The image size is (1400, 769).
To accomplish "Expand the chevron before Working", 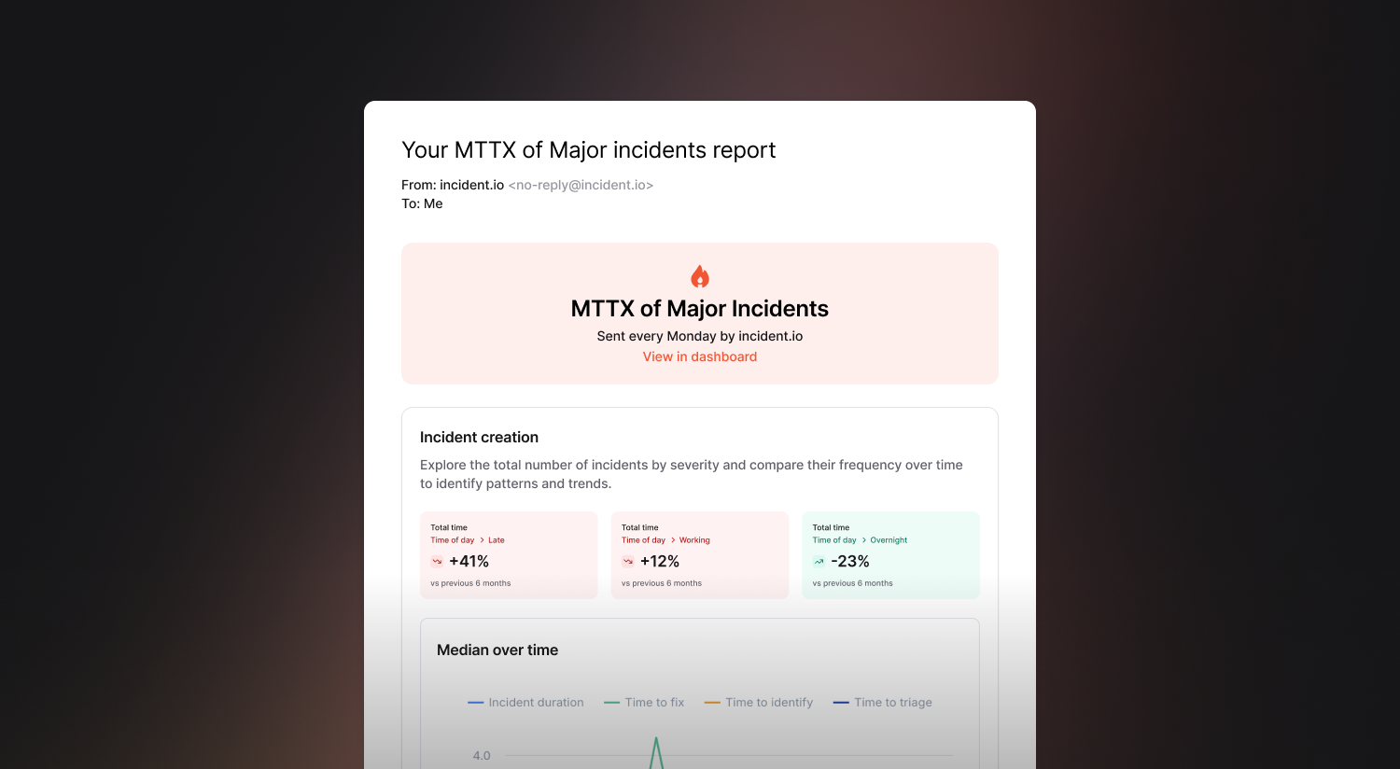I will [x=673, y=540].
